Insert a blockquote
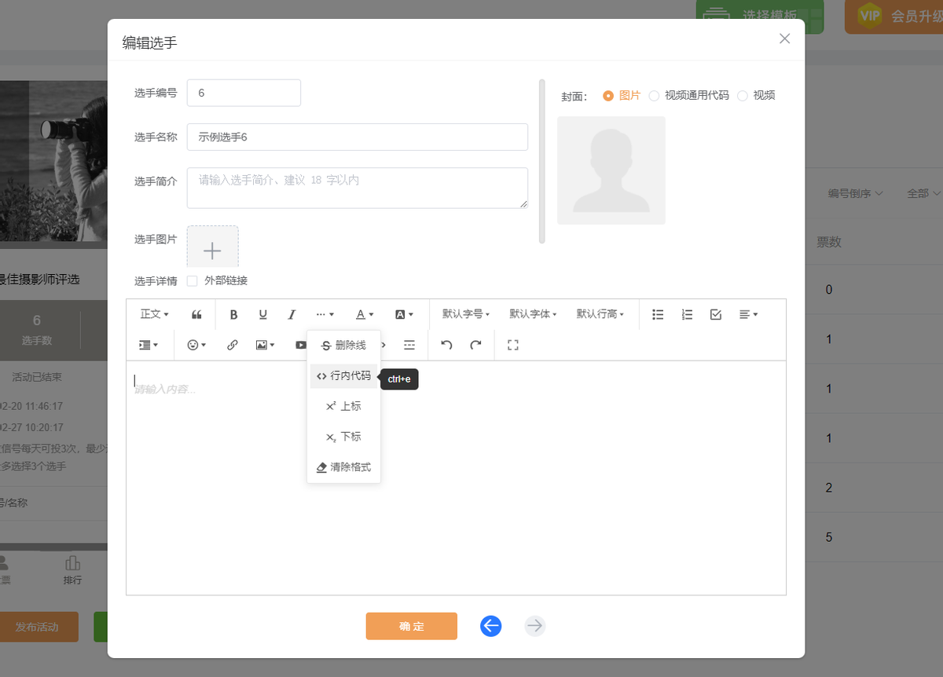 coord(196,314)
